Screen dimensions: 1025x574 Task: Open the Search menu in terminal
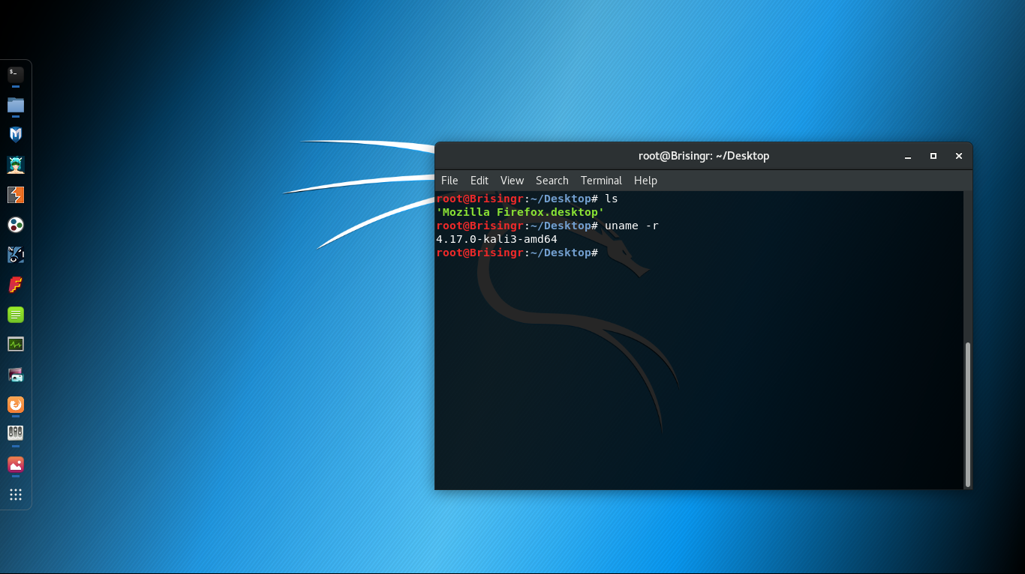[x=552, y=181]
